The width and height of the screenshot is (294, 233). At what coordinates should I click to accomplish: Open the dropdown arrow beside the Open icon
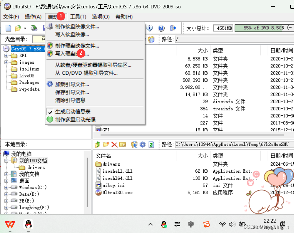tap(25, 28)
